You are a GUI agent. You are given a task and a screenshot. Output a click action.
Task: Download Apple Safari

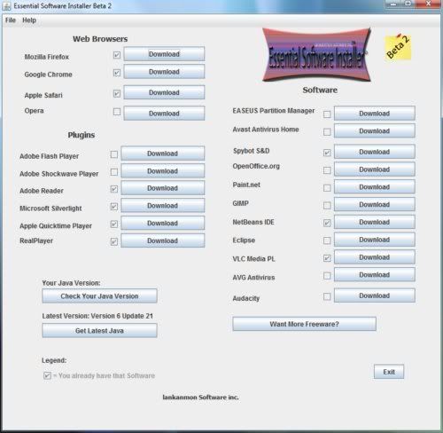pyautogui.click(x=164, y=92)
